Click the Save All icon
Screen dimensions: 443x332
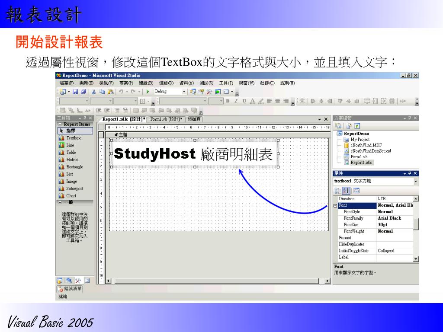83,92
